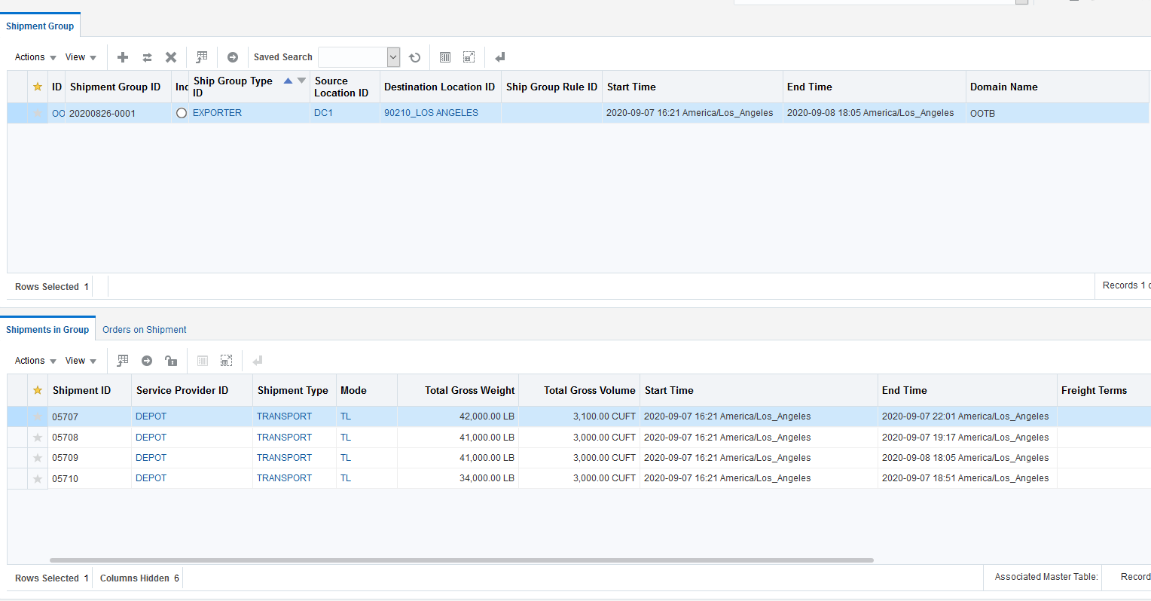Toggle favorite star for shipment 05710
The image size is (1151, 601).
[x=38, y=479]
